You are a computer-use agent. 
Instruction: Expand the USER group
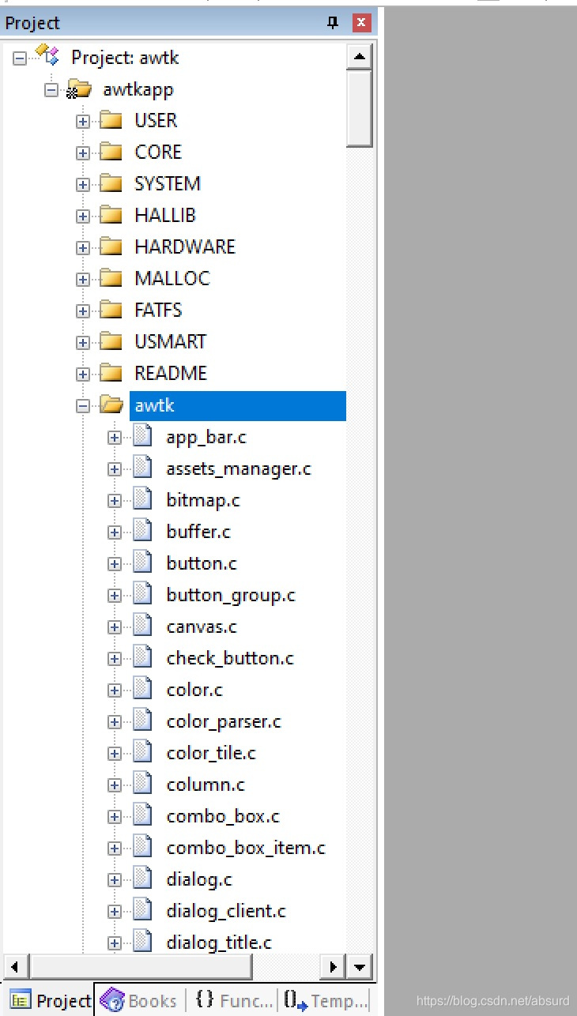[83, 121]
